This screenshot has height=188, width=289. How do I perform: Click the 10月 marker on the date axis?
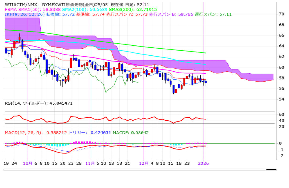pyautogui.click(x=28, y=163)
